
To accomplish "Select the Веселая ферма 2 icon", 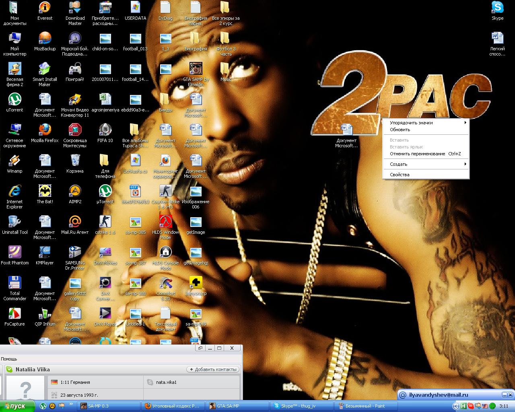I will coord(14,74).
